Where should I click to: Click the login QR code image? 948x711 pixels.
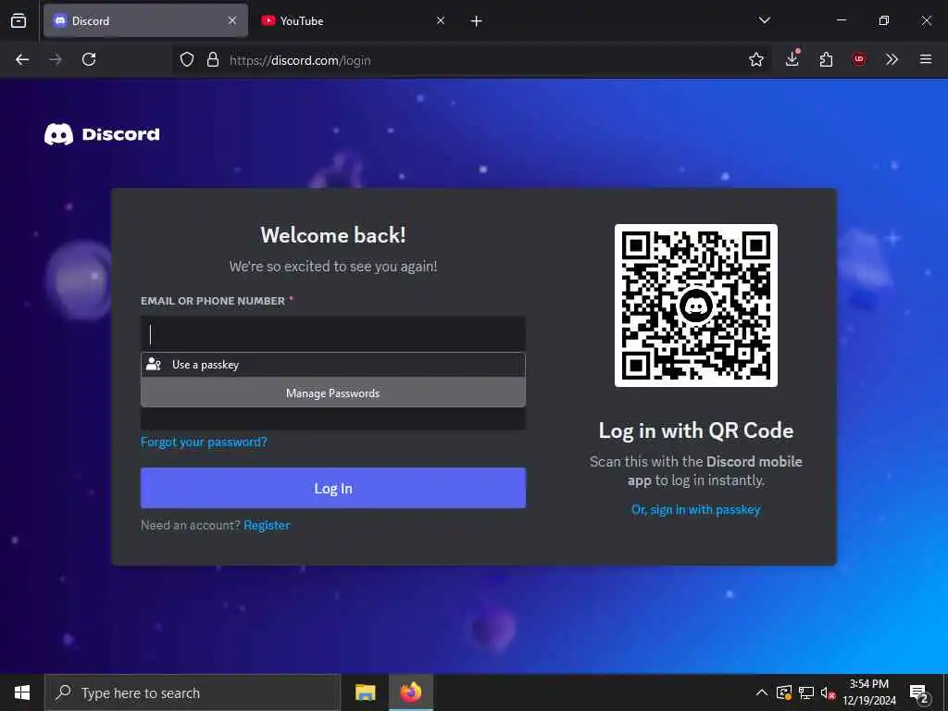pos(696,306)
